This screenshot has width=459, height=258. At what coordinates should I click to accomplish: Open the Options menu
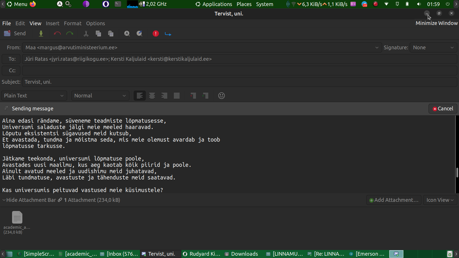tap(96, 24)
